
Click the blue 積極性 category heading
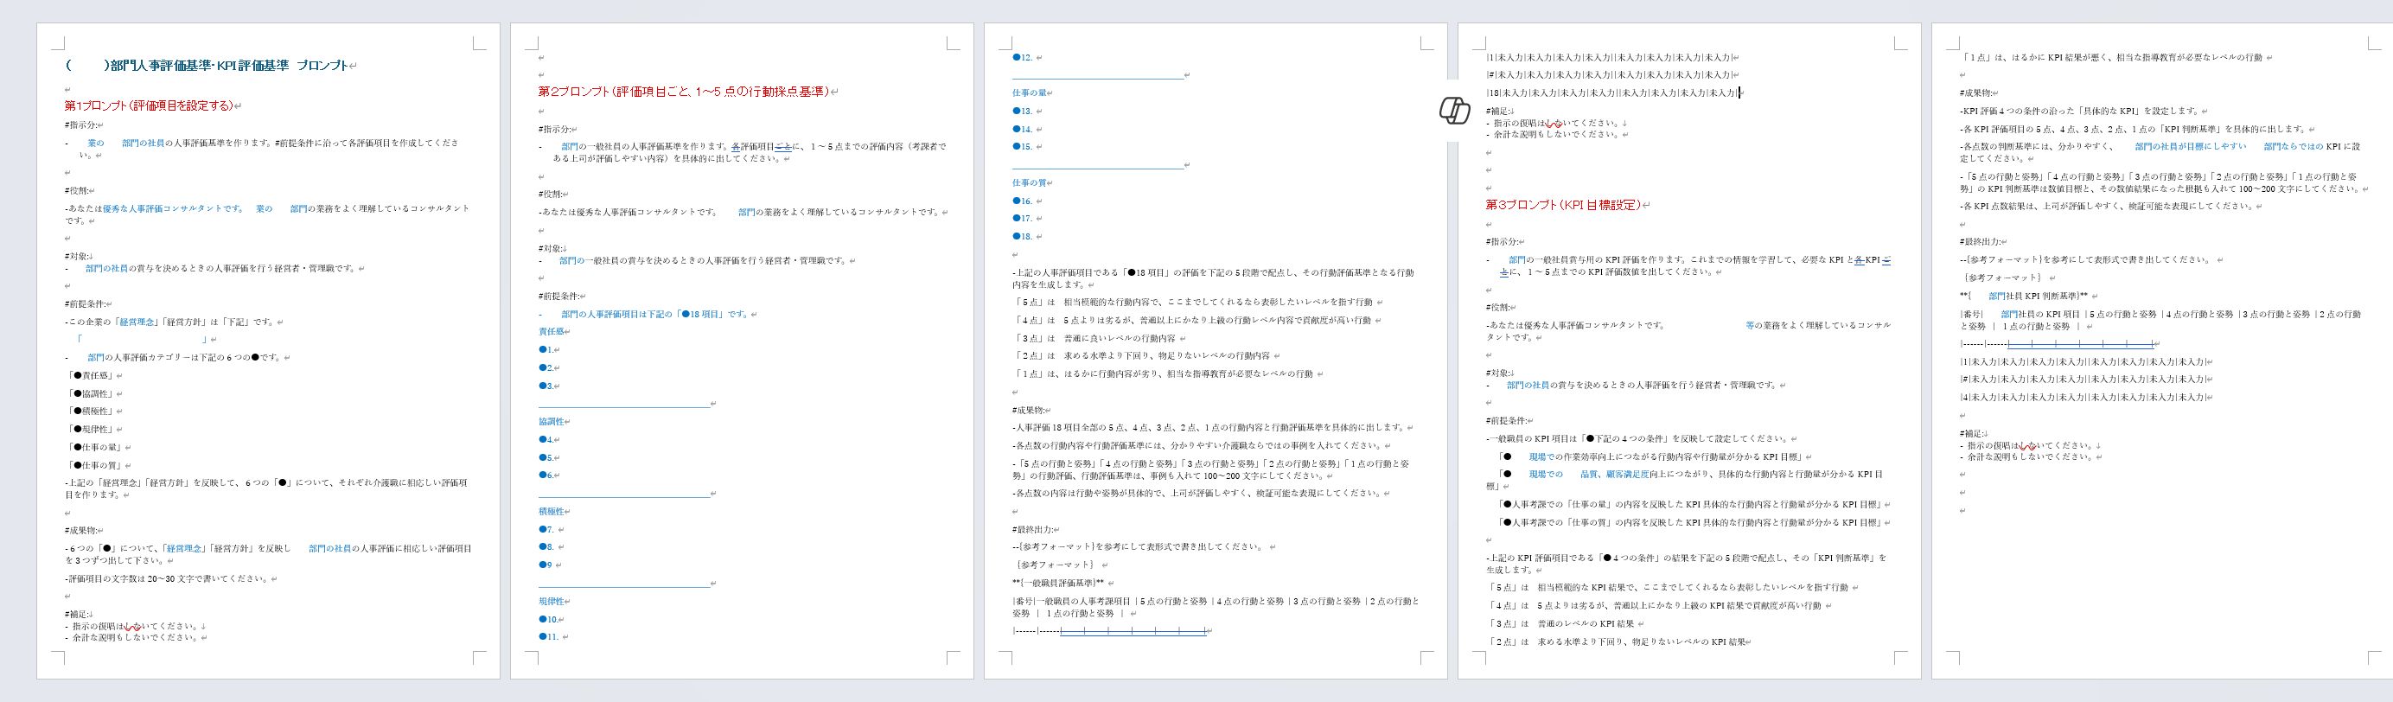pyautogui.click(x=552, y=512)
